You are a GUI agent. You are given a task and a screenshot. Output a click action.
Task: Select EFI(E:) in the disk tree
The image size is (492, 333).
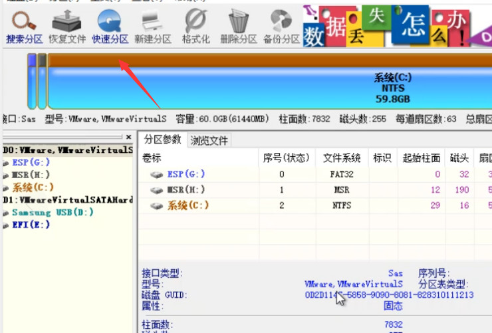click(x=31, y=225)
